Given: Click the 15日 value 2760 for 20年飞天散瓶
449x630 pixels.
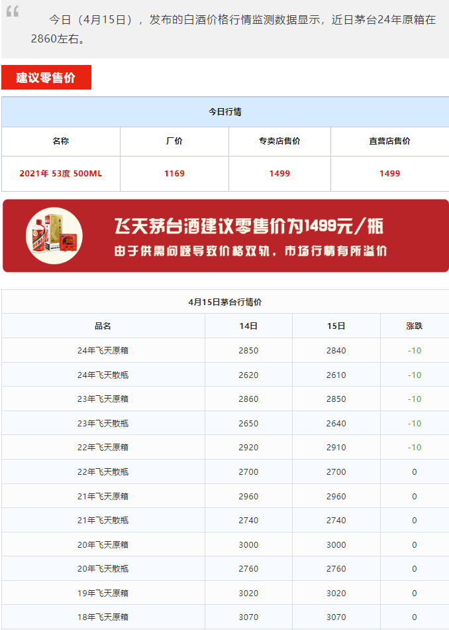Looking at the screenshot, I should [x=336, y=568].
